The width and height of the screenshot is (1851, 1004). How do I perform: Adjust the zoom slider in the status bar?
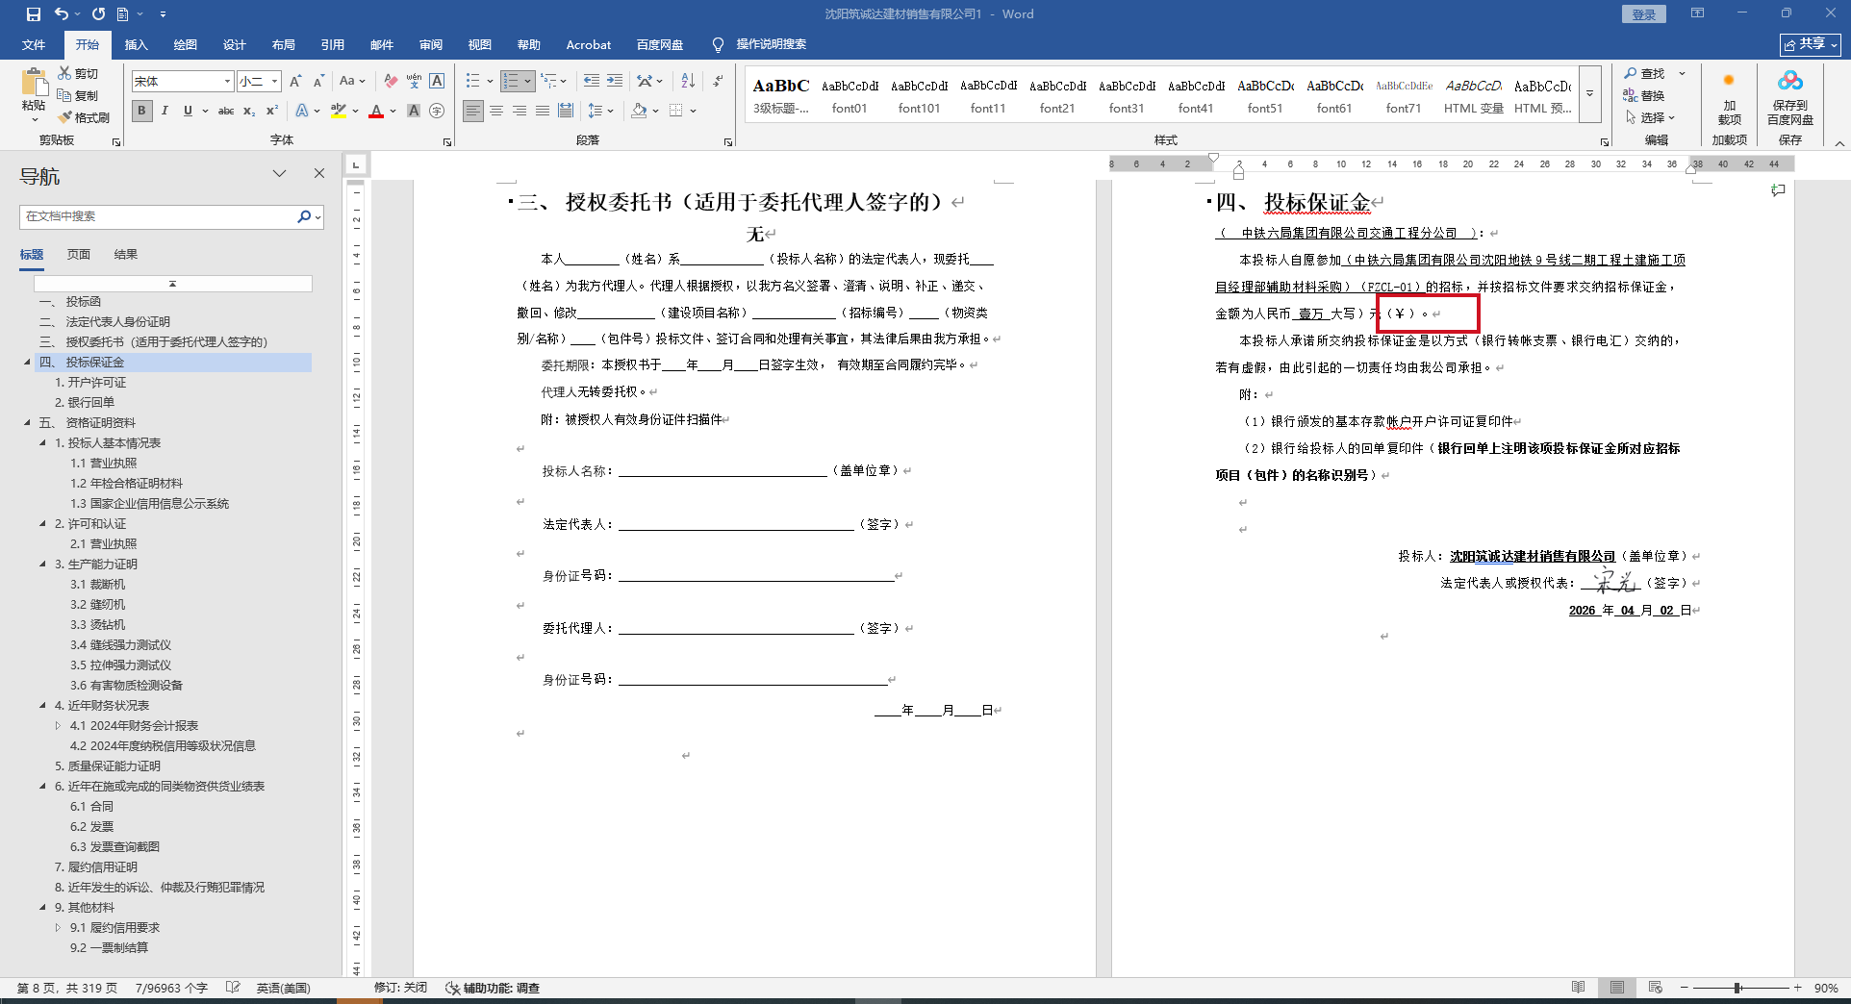click(1738, 988)
